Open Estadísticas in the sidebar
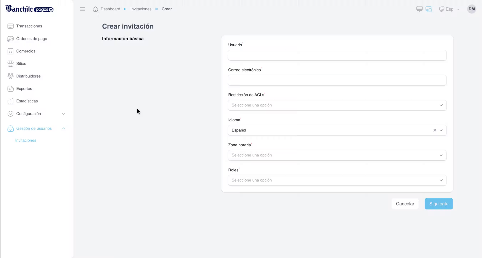This screenshot has height=258, width=482. 27,101
